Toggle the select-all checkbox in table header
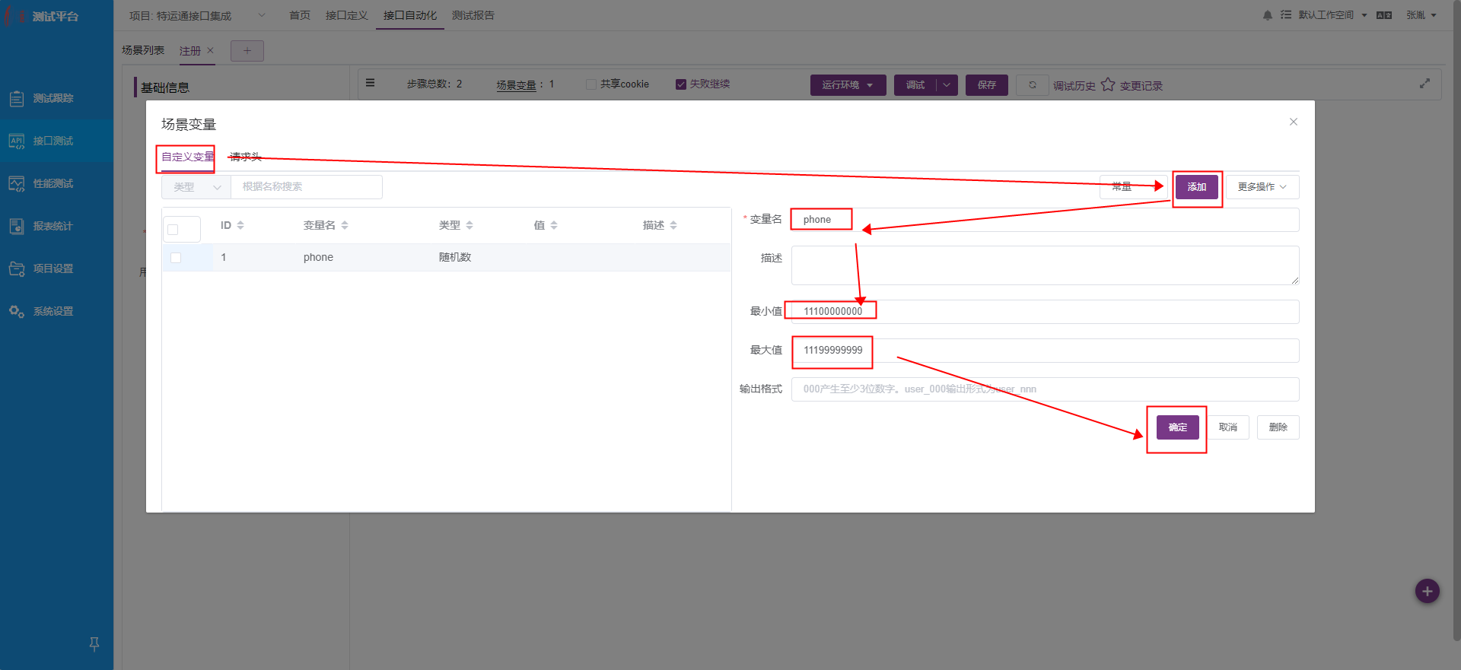This screenshot has height=670, width=1461. pyautogui.click(x=173, y=230)
